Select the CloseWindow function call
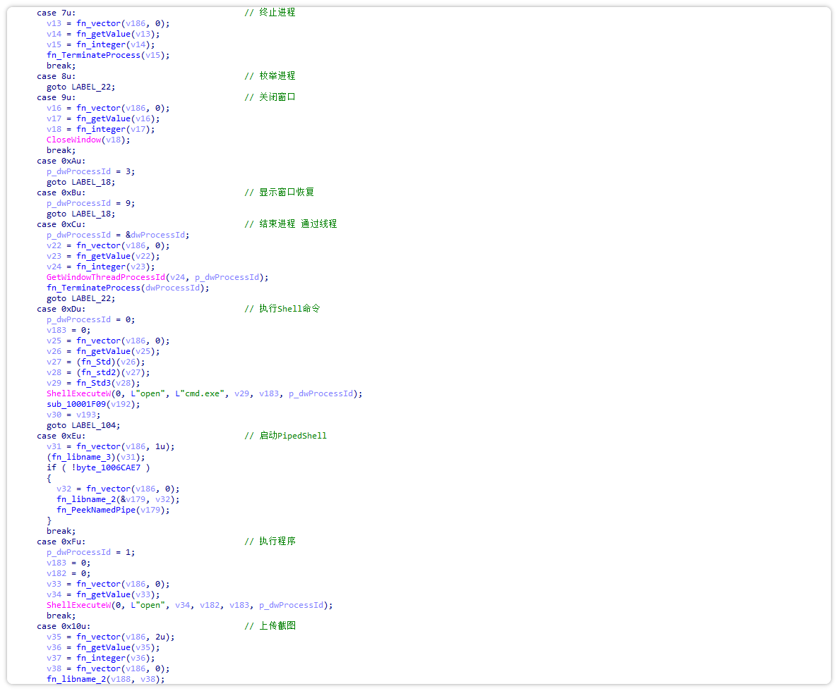 73,139
